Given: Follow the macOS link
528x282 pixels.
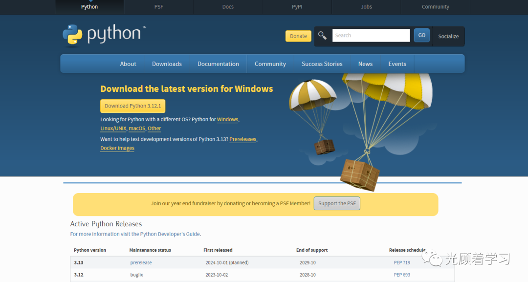Looking at the screenshot, I should coord(137,129).
